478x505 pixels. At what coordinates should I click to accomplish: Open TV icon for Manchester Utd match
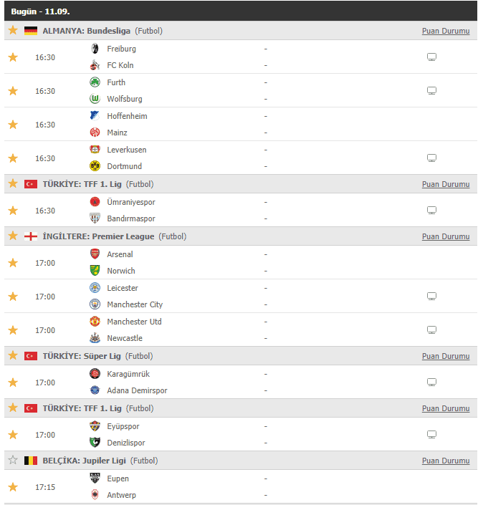coord(431,330)
